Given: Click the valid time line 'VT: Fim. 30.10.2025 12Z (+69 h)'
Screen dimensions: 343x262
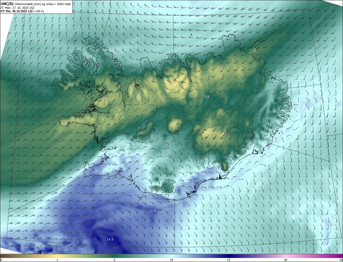Looking at the screenshot, I should (22, 11).
